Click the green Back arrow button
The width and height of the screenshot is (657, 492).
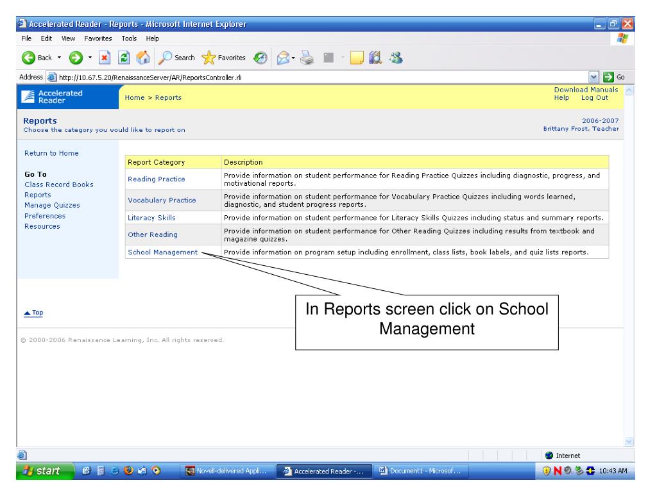click(28, 58)
